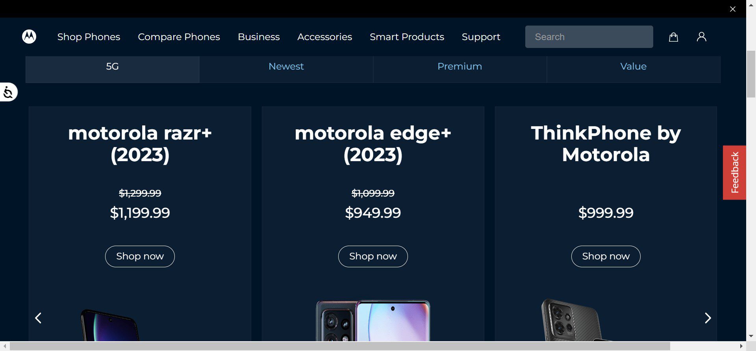756x351 pixels.
Task: Go to previous phones in carousel
Action: [38, 318]
